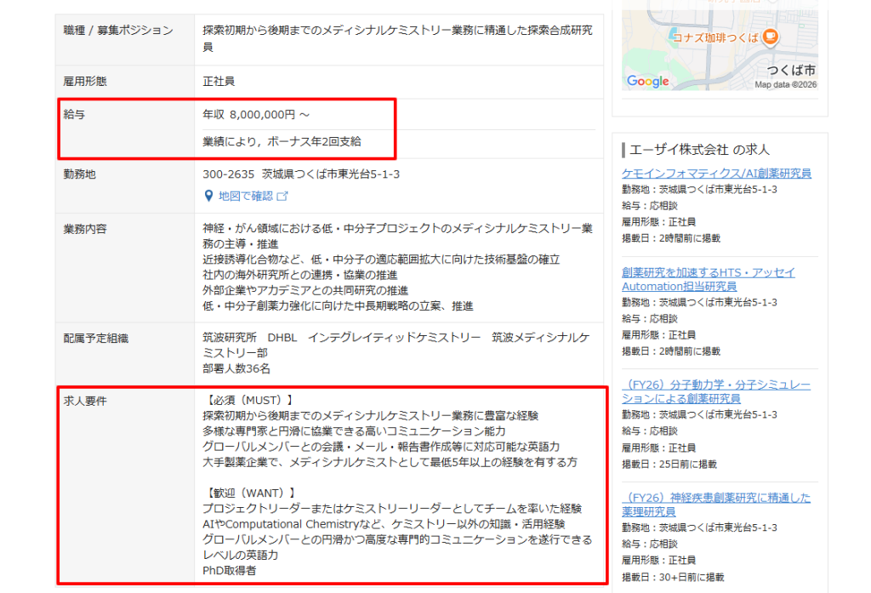
Task: Click the 求人要件 row label
Action: coord(84,402)
